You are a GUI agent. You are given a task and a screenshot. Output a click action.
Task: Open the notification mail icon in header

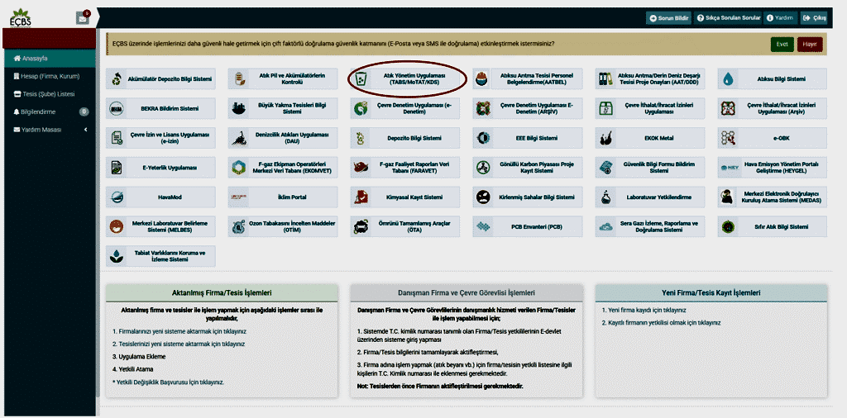(x=82, y=17)
